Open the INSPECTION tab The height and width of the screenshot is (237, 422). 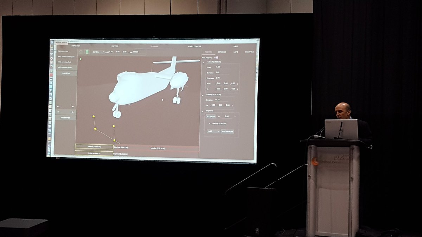76,46
